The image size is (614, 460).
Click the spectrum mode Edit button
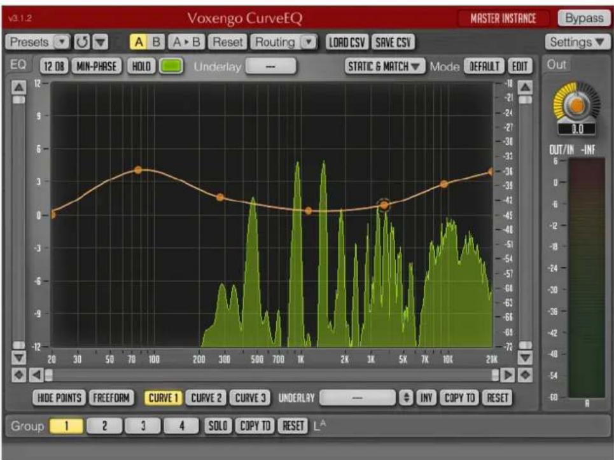click(520, 66)
